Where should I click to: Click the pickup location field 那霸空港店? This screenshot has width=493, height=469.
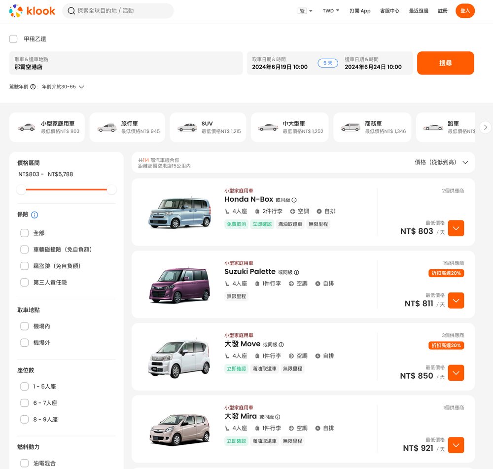126,63
